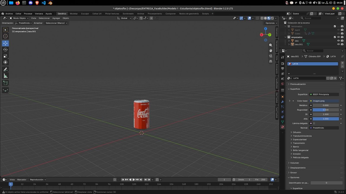Screen dimensions: 346x194
Task: Open the Archivo menu
Action: (9, 13)
